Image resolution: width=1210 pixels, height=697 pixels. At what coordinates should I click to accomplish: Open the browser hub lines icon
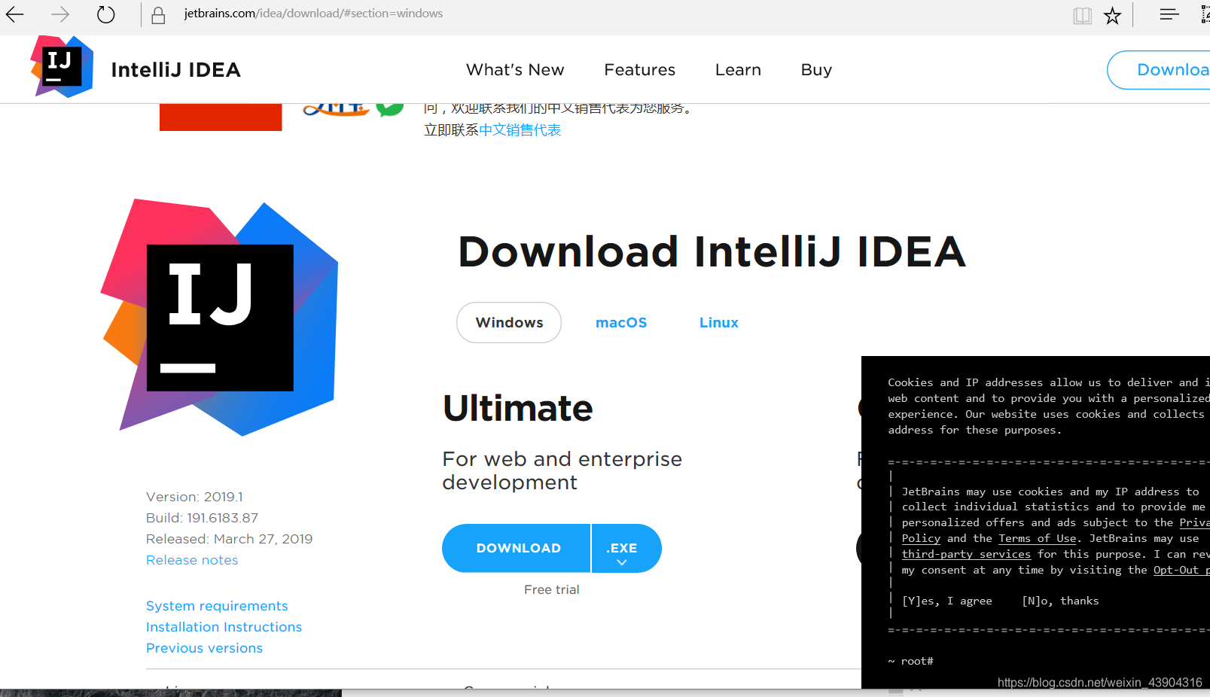click(x=1169, y=14)
